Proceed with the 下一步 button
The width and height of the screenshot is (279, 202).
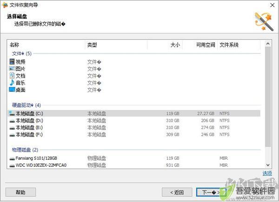(x=211, y=192)
